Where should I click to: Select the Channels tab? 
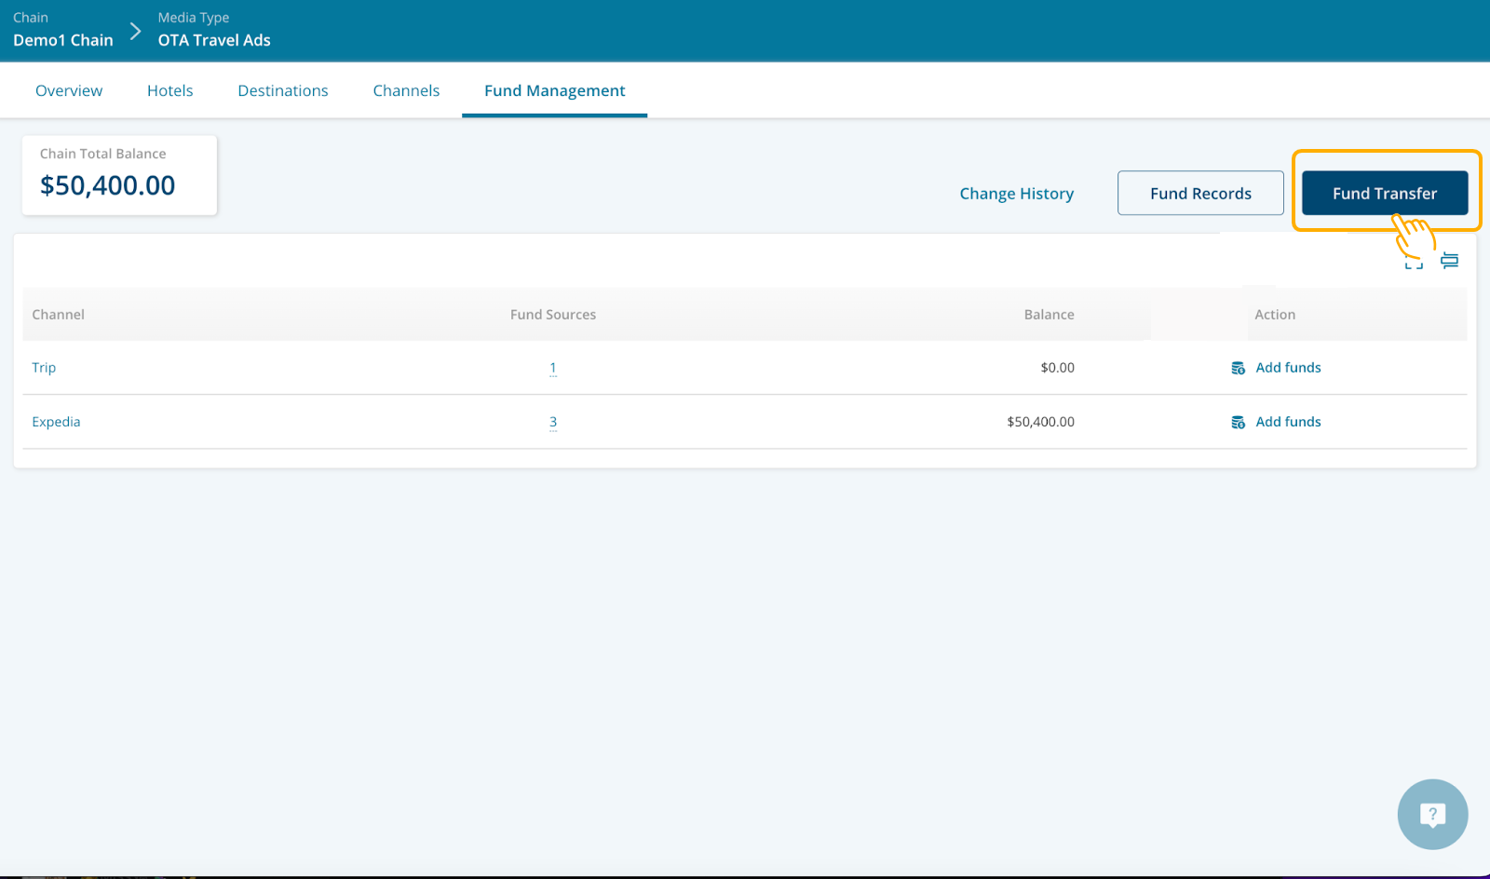pos(406,90)
